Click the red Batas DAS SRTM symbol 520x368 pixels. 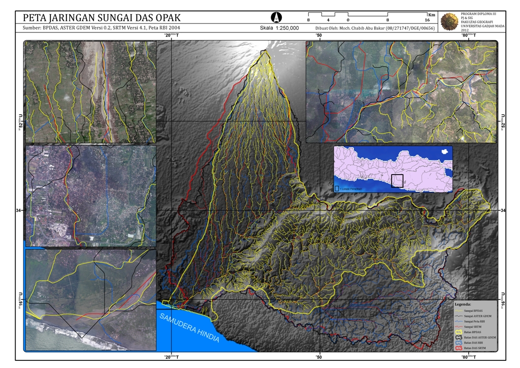click(460, 349)
